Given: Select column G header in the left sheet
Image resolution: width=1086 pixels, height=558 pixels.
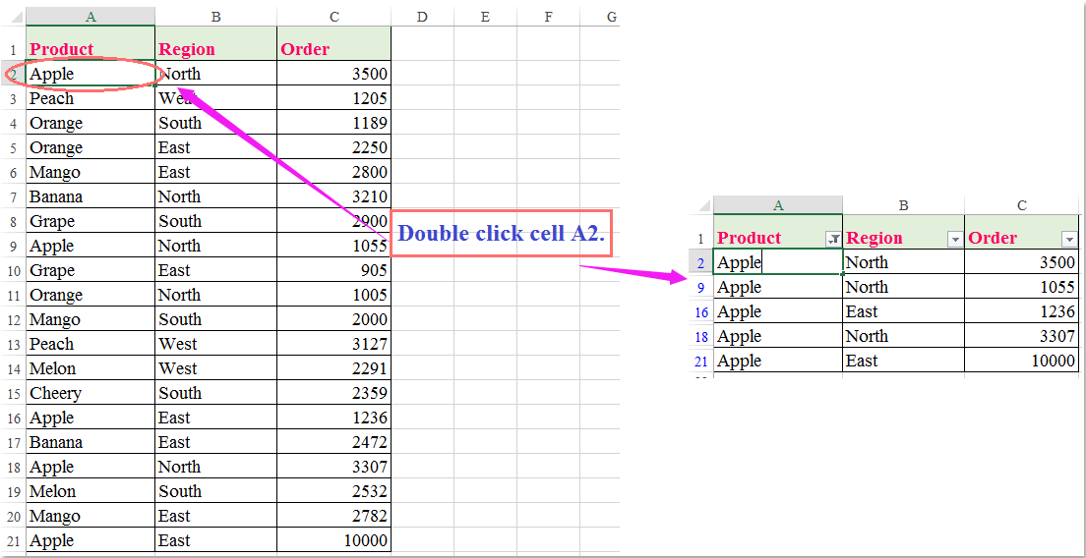Looking at the screenshot, I should tap(611, 17).
